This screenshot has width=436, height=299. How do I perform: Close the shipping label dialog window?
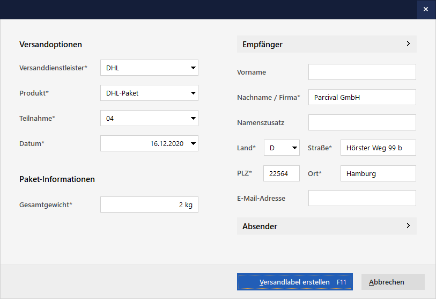click(426, 10)
